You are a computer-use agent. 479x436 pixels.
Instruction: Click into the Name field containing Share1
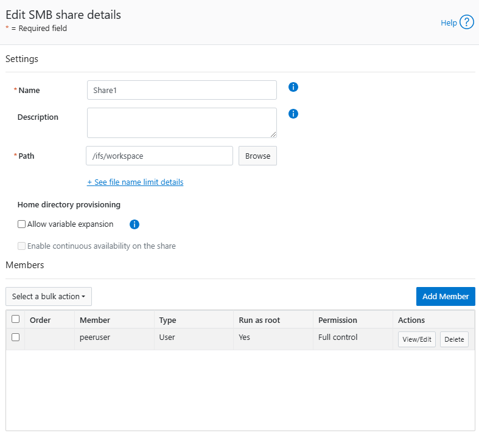click(x=181, y=90)
